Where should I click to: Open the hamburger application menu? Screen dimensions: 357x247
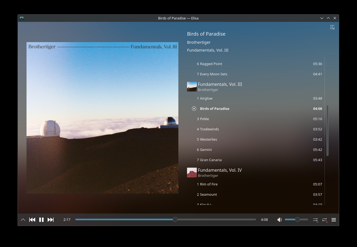click(x=334, y=220)
